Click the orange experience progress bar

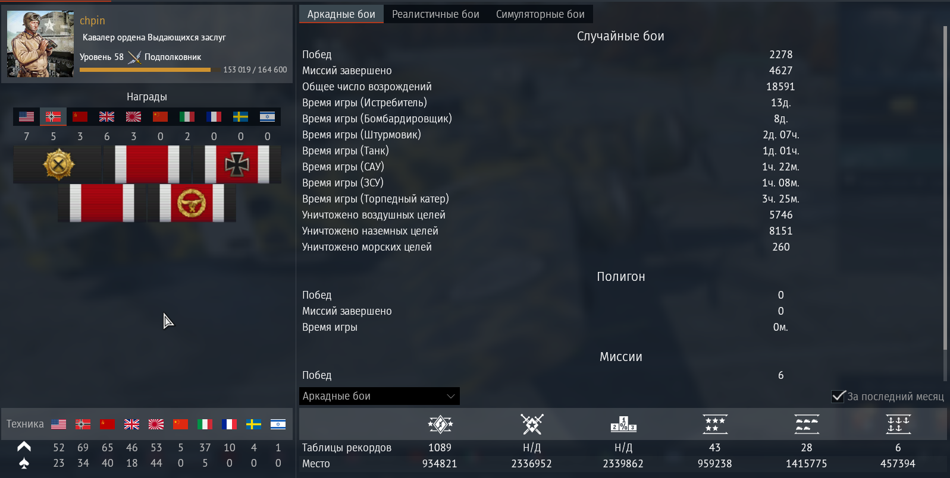point(145,70)
